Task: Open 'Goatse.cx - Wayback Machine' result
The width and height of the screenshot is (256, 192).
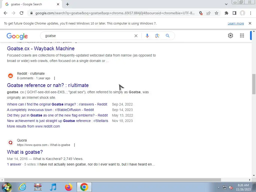Action: tap(41, 48)
